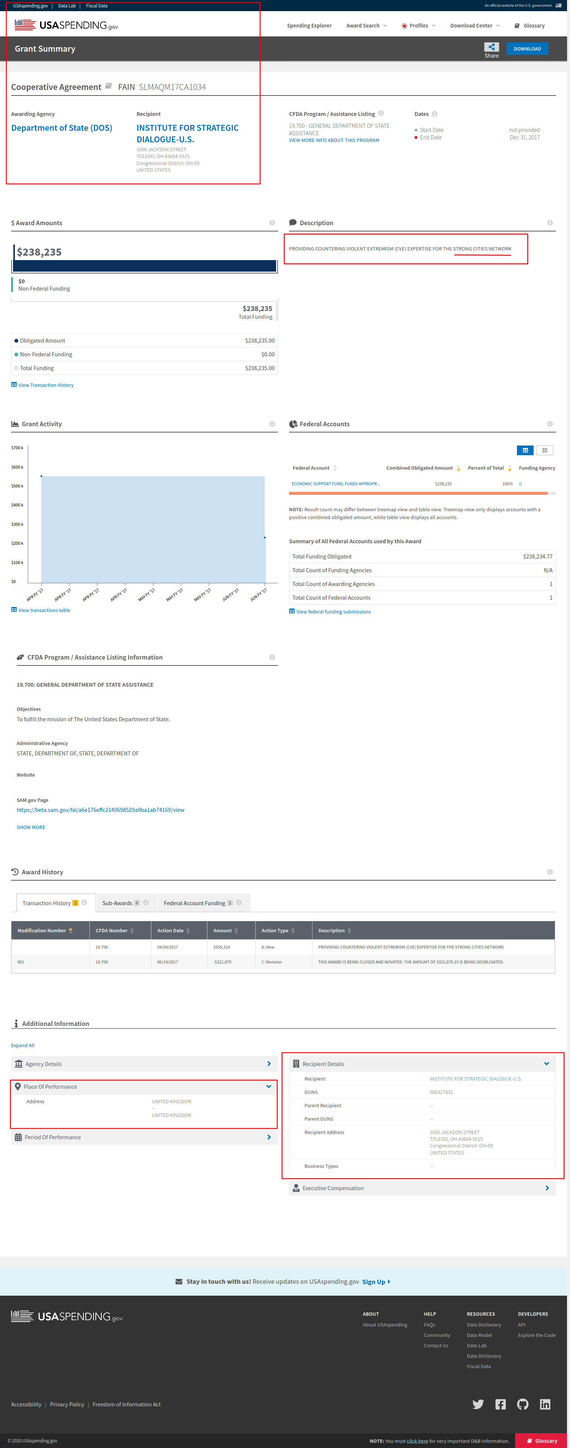Click the info icon in the Award History header
570x1448 pixels.
(550, 872)
